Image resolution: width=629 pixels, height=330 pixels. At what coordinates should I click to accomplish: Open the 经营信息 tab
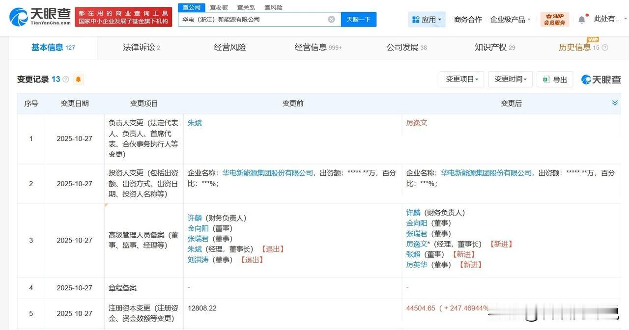pos(318,47)
